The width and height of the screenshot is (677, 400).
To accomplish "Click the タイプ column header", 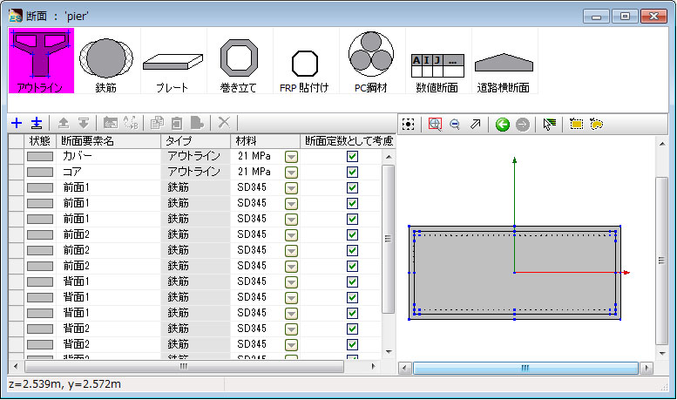I will coord(195,141).
